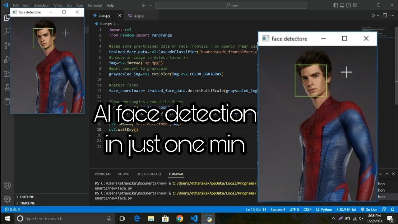Switch to the OUTPUT panel tab

click(124, 174)
